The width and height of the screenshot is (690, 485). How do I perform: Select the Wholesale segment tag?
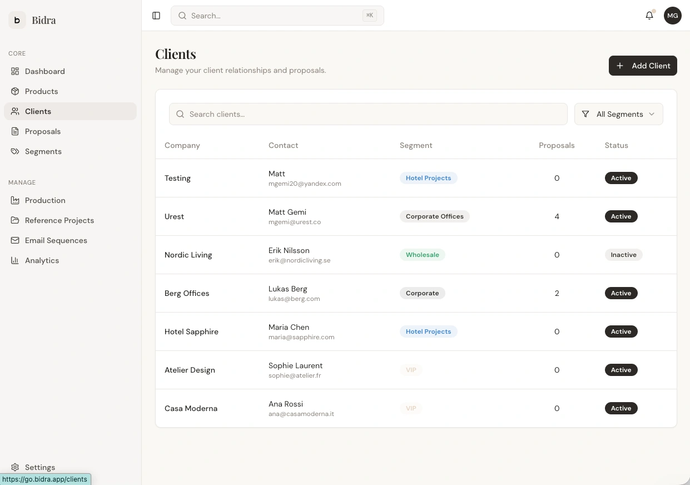pyautogui.click(x=422, y=255)
